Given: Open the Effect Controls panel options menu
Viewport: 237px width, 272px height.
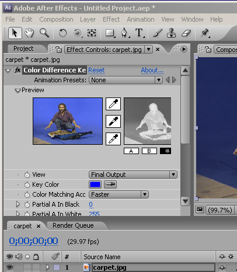Looking at the screenshot, I should pyautogui.click(x=184, y=49).
